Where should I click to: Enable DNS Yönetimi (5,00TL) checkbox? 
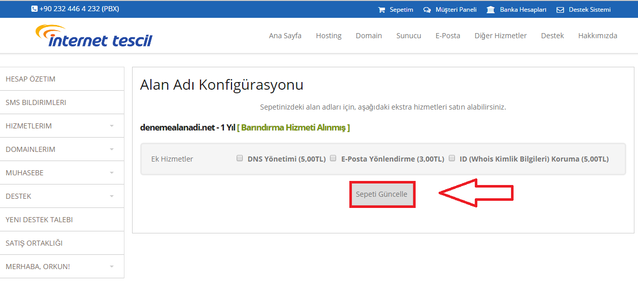(x=240, y=159)
